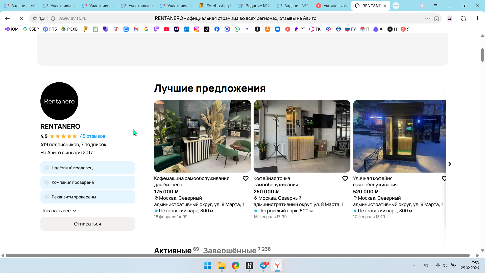
Task: Open the browser extensions puzzle icon
Action: pyautogui.click(x=463, y=18)
